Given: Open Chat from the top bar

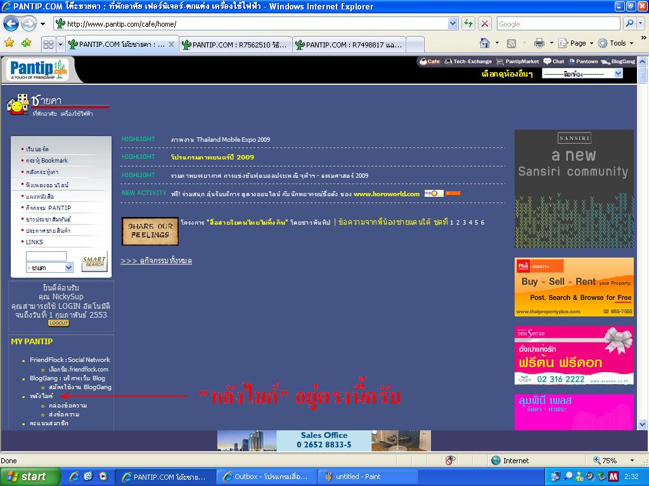Looking at the screenshot, I should point(554,61).
